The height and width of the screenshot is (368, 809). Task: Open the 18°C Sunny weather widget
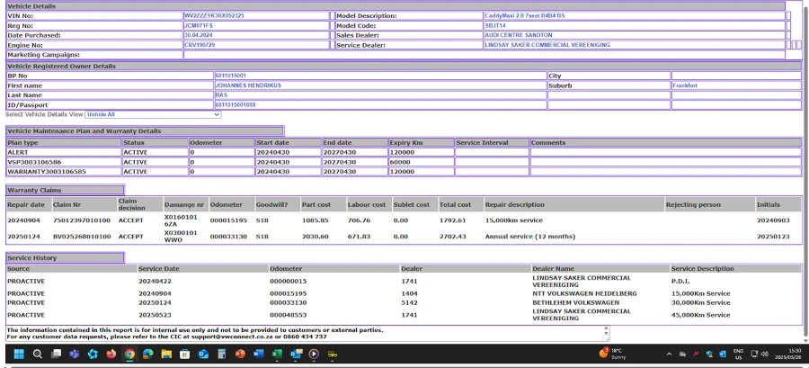(611, 355)
